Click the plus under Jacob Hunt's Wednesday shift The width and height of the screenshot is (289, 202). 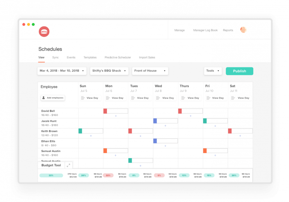coord(165,126)
